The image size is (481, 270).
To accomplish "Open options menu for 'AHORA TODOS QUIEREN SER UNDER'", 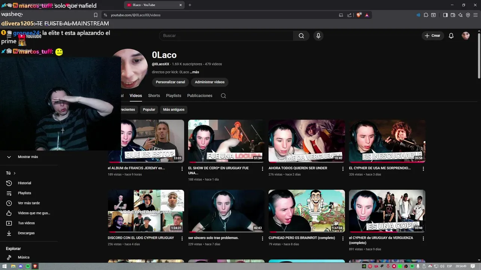I will click(343, 169).
